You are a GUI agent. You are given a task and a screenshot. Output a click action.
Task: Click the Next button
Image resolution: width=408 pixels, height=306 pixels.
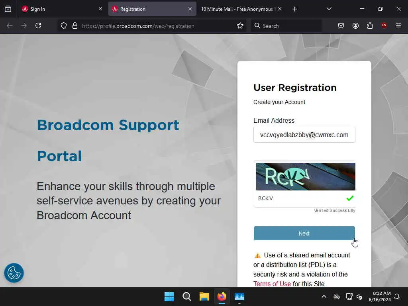(x=304, y=233)
